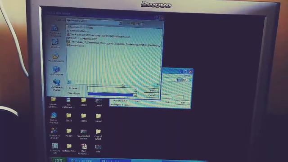Select The_Future_of_Theoretical_Physics file
Image resolution: width=288 pixels, height=162 pixels.
[x=114, y=44]
